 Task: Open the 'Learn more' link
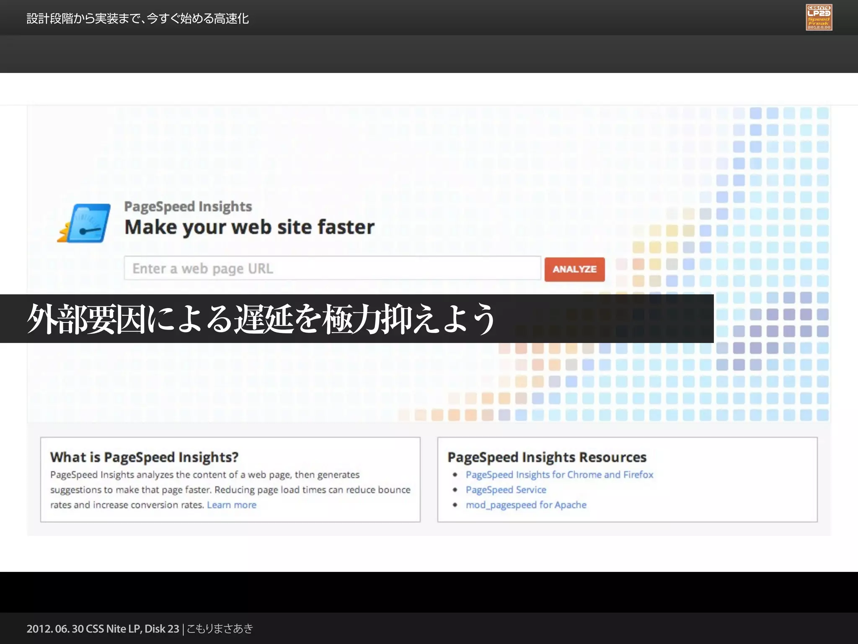pyautogui.click(x=232, y=505)
